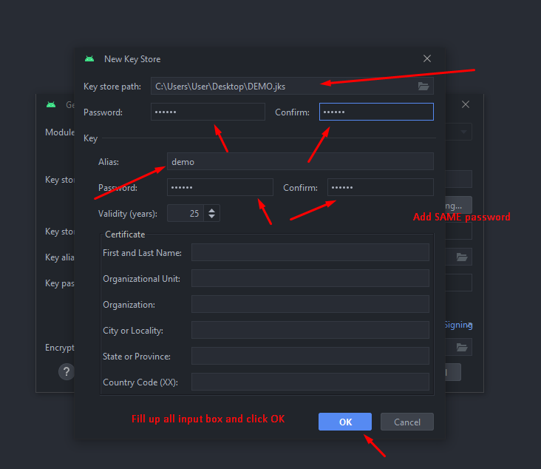
Task: Focus the key store Confirm password field
Action: pyautogui.click(x=376, y=112)
